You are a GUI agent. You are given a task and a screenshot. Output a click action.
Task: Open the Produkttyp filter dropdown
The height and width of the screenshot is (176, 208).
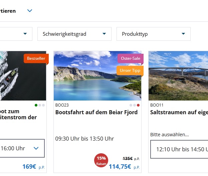153,34
